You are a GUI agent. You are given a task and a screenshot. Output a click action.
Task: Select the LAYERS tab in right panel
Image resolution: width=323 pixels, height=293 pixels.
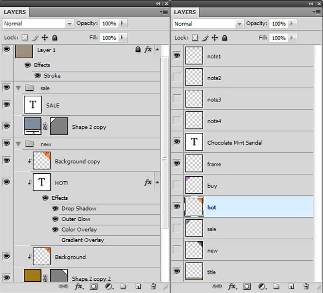point(185,12)
